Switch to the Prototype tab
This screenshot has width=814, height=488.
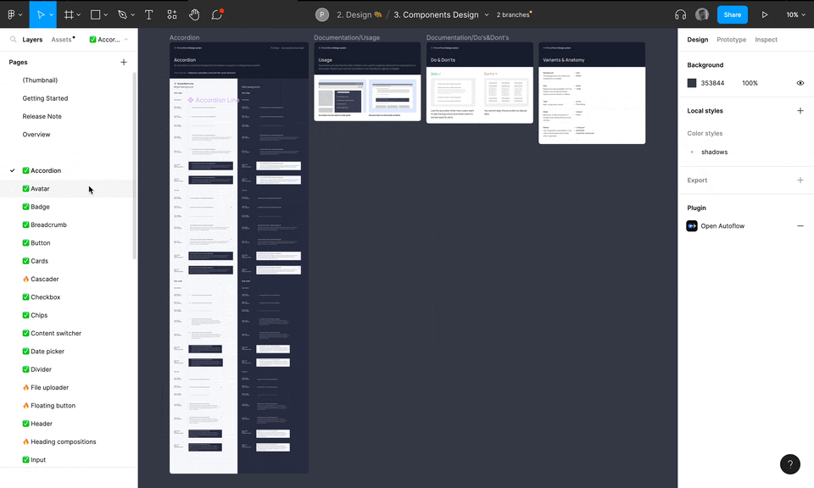tap(731, 40)
